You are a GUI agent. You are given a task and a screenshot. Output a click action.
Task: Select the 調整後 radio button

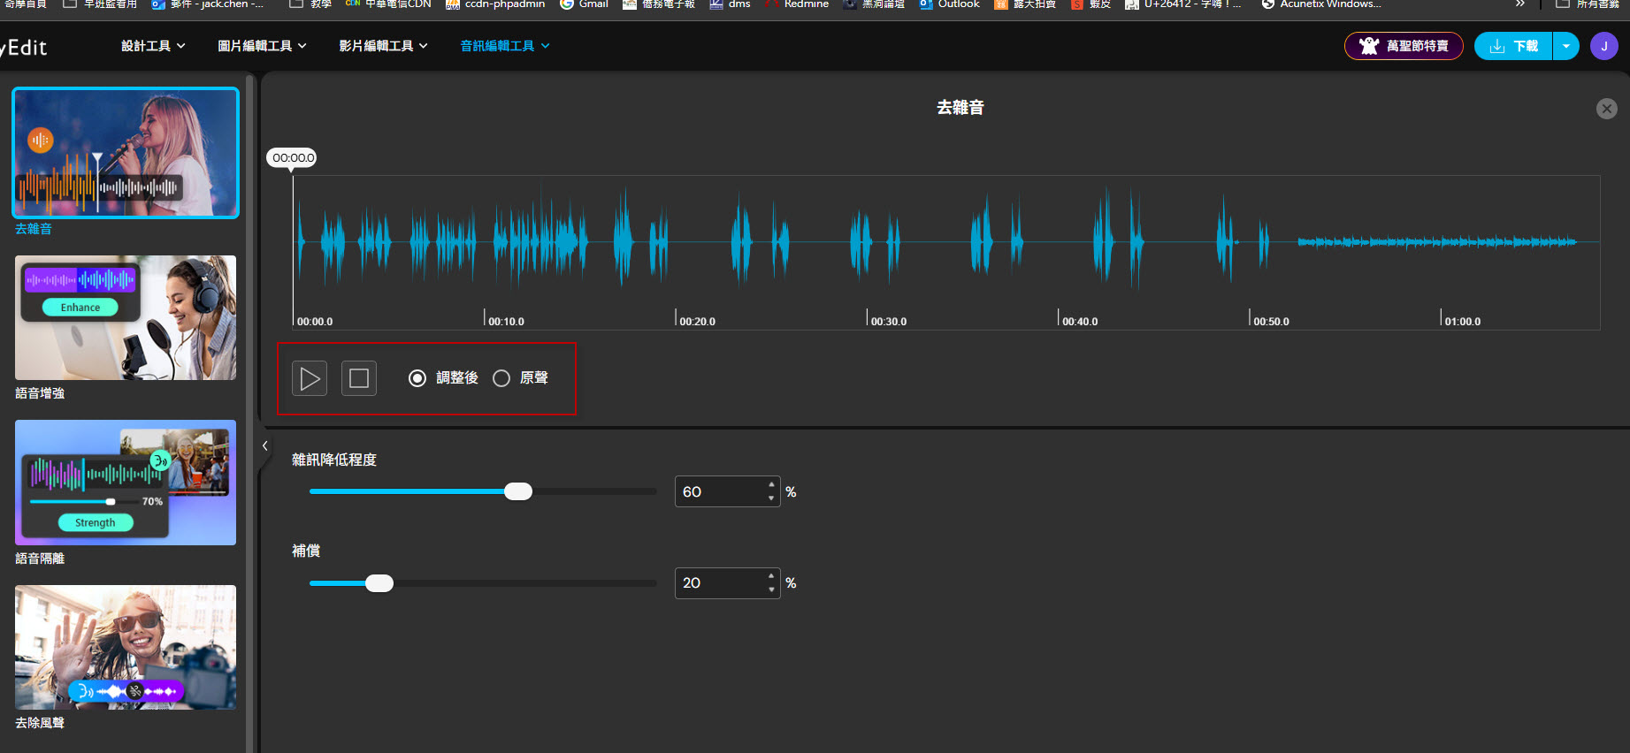[x=417, y=378]
